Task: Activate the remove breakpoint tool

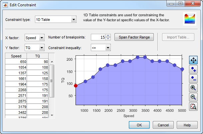Action: [193, 79]
